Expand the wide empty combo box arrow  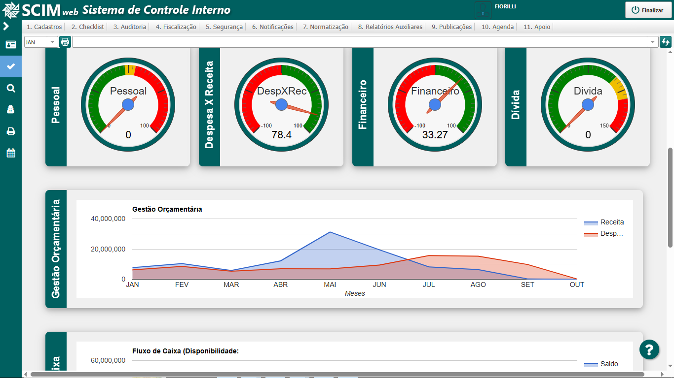(x=653, y=42)
